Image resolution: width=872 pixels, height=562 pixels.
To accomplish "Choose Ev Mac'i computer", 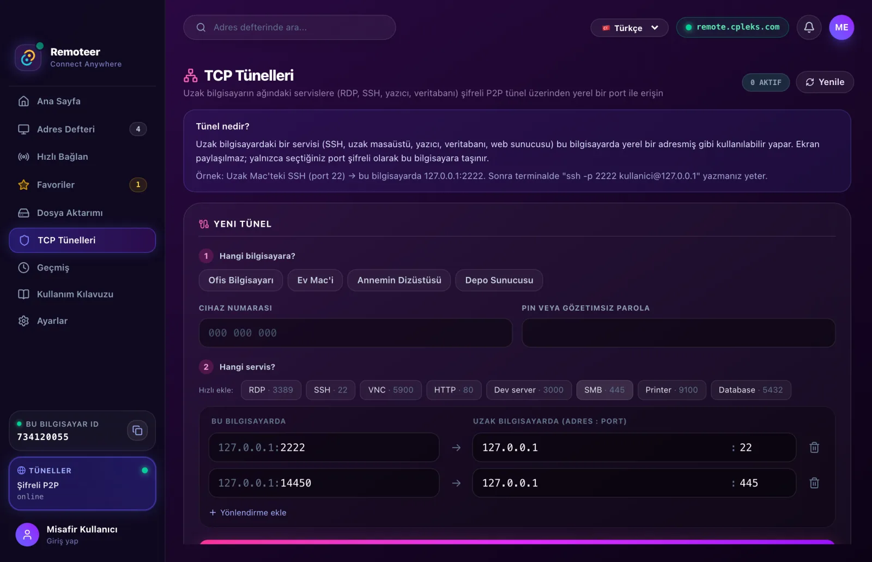I will click(315, 280).
